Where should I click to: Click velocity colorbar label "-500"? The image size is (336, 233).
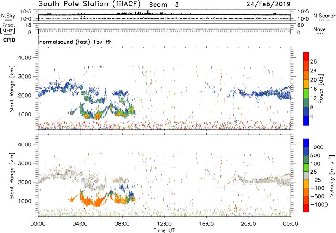pyautogui.click(x=318, y=196)
